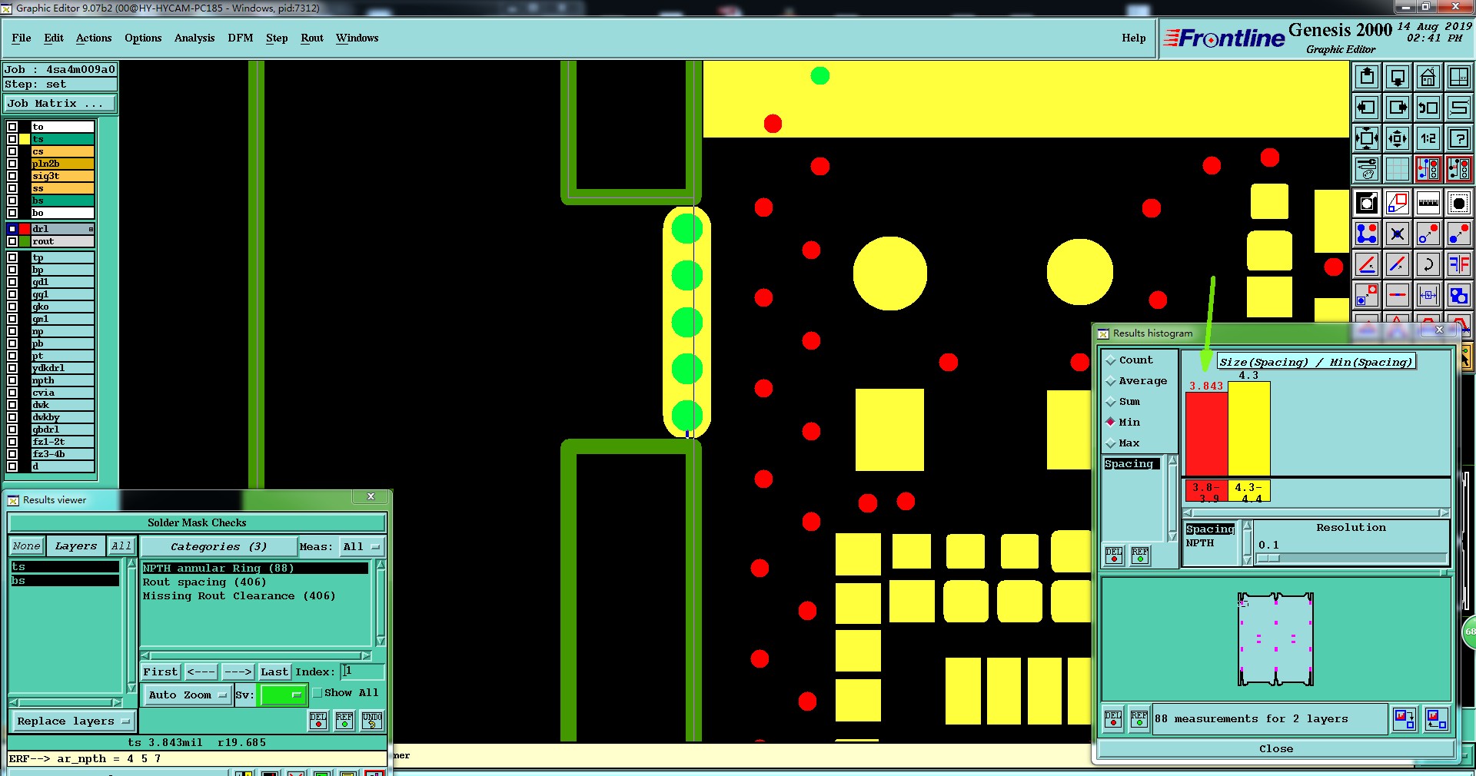Image resolution: width=1476 pixels, height=776 pixels.
Task: Click the question mark help icon
Action: click(1458, 138)
